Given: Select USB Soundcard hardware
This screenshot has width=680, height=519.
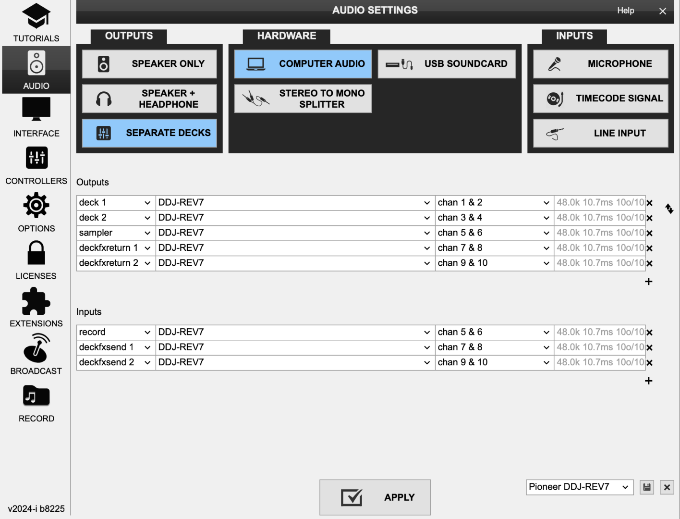Looking at the screenshot, I should [447, 64].
